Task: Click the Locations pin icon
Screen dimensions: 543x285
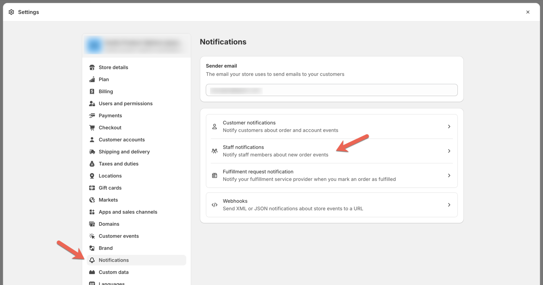Action: coord(92,176)
